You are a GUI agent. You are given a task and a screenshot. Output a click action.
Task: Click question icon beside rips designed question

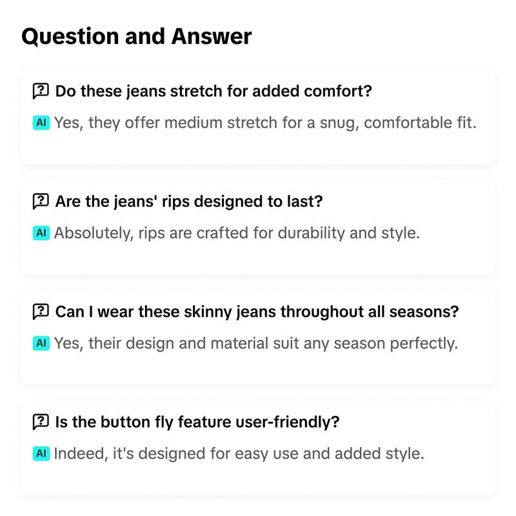41,201
